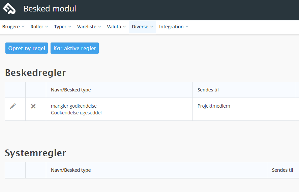Select the Diverse menu tab

pyautogui.click(x=143, y=27)
